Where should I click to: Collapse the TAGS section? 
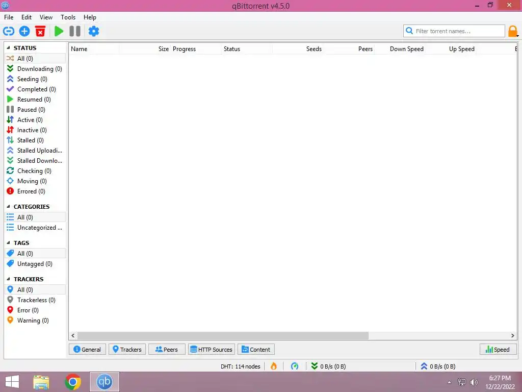point(8,242)
